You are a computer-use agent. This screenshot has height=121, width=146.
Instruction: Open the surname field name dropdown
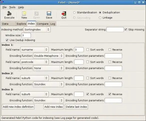click(x=34, y=50)
